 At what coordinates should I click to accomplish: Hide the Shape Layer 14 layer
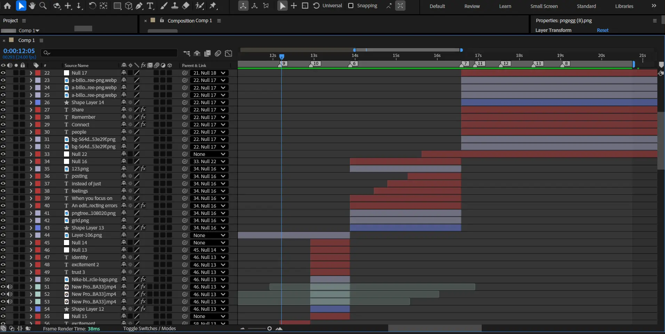(3, 102)
